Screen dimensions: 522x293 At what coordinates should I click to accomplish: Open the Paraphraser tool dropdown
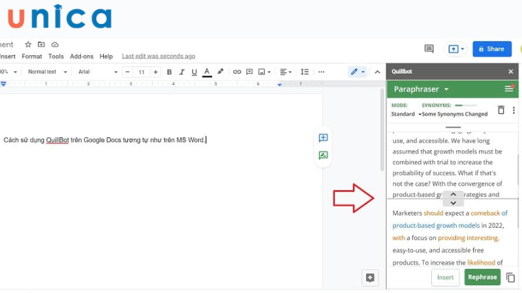coord(421,89)
